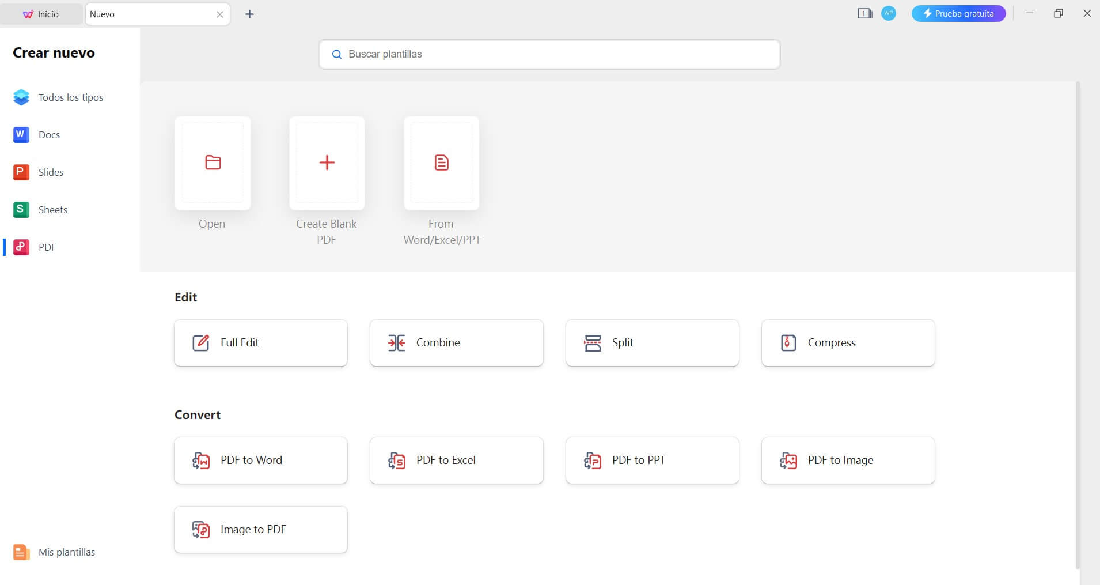Open the folder icon to browse PDFs

click(213, 163)
